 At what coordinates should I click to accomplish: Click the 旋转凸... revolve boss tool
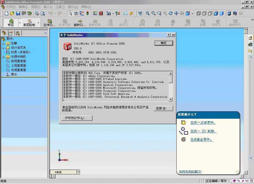pyautogui.click(x=80, y=23)
